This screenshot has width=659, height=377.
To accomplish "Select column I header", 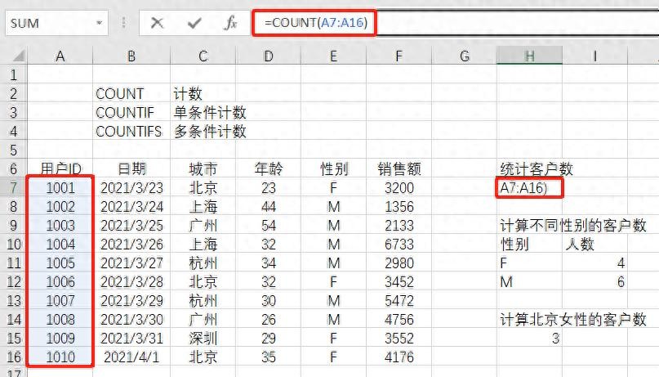I will click(594, 56).
